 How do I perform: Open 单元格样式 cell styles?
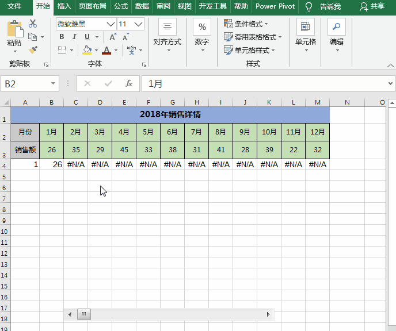[249, 50]
